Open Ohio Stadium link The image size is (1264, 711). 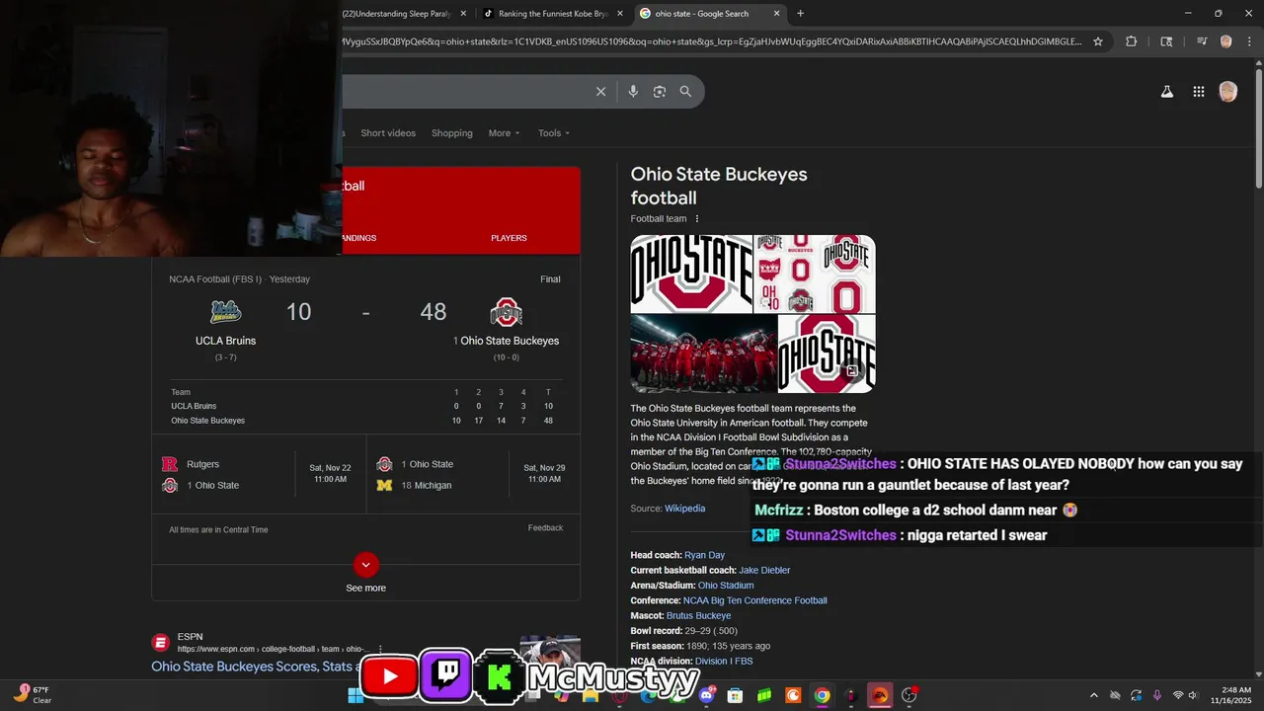pyautogui.click(x=726, y=586)
